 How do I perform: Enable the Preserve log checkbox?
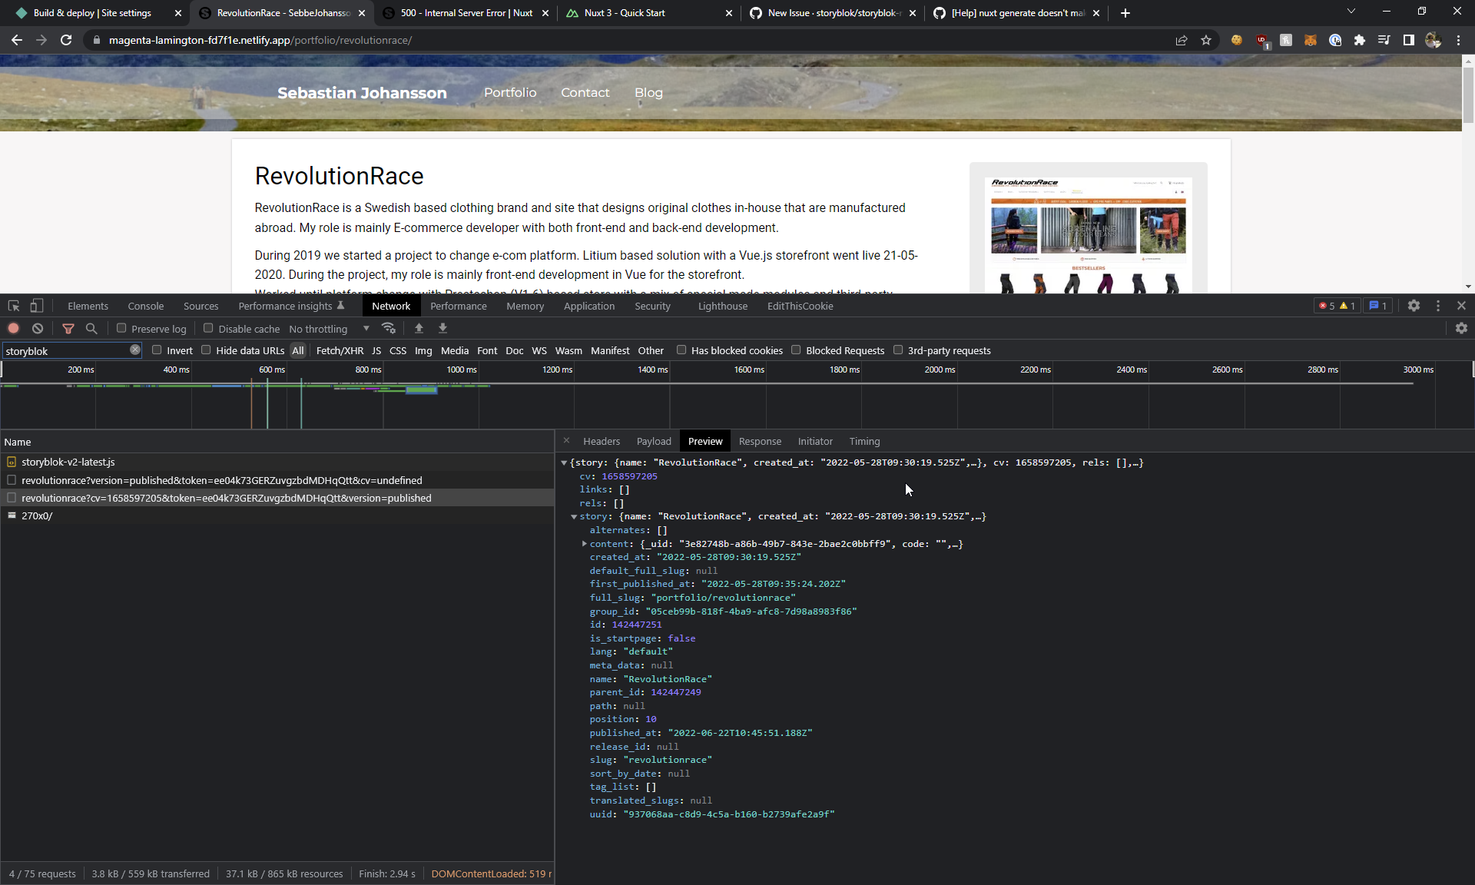[x=121, y=328]
